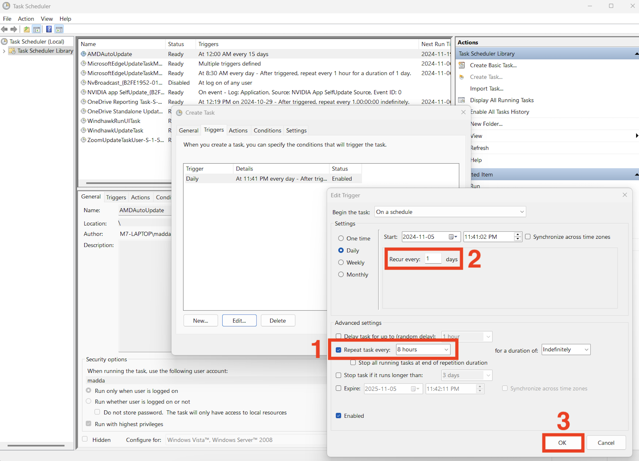Open the Start date calendar picker icon
639x461 pixels.
[x=453, y=237]
